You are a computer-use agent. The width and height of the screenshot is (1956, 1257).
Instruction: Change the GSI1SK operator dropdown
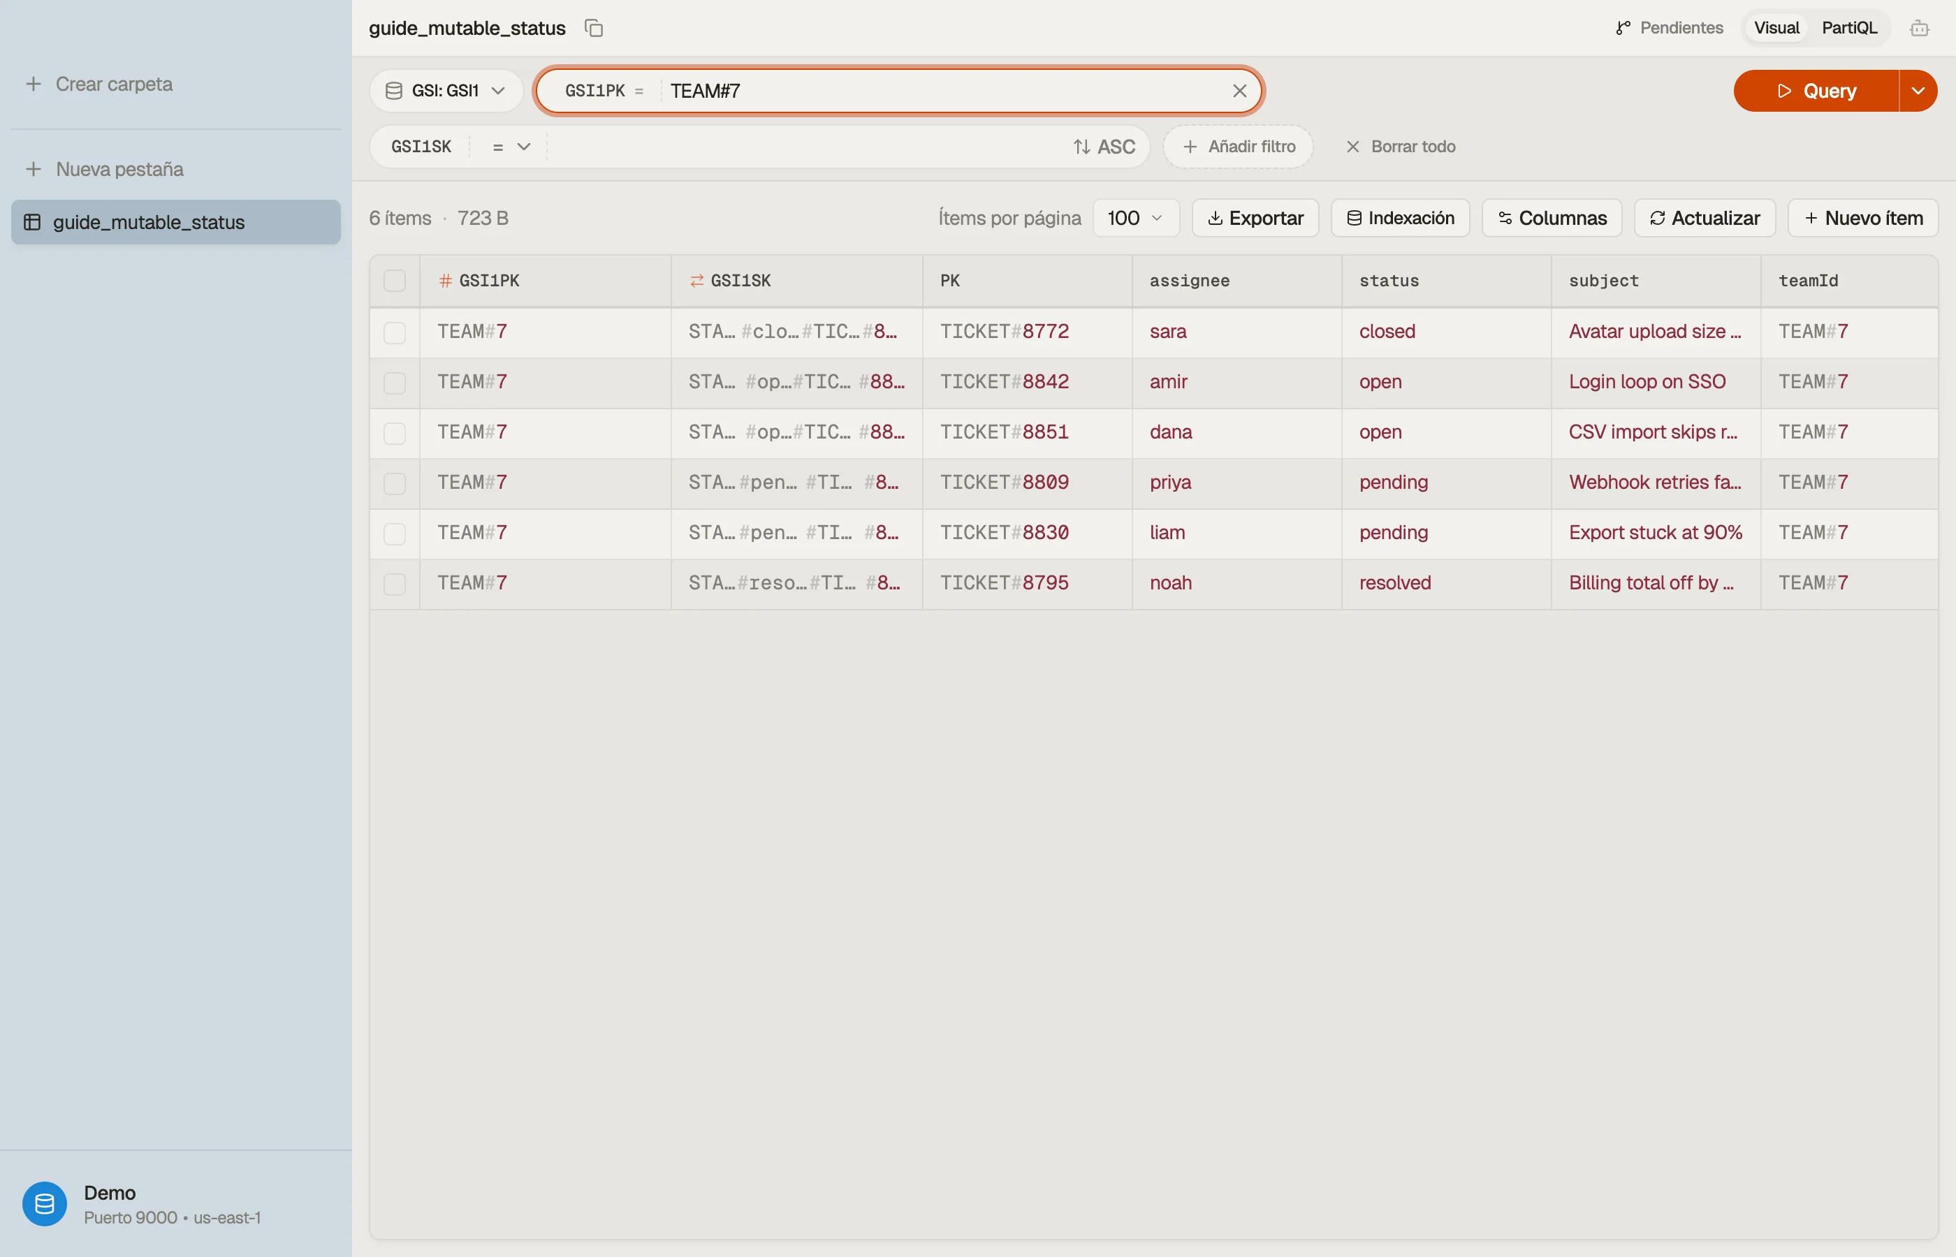pyautogui.click(x=511, y=146)
